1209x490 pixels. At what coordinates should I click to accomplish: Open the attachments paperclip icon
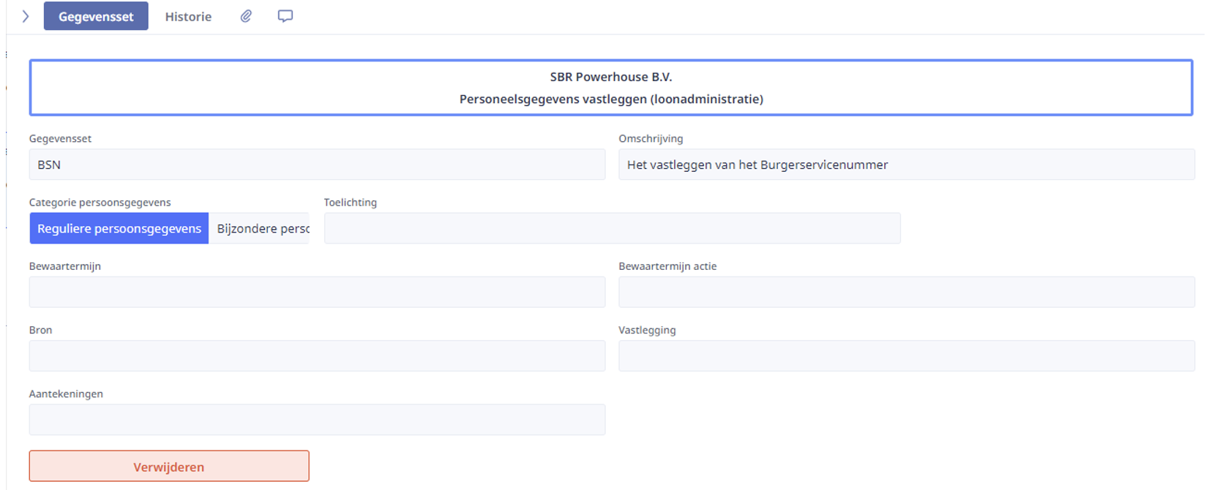point(246,16)
